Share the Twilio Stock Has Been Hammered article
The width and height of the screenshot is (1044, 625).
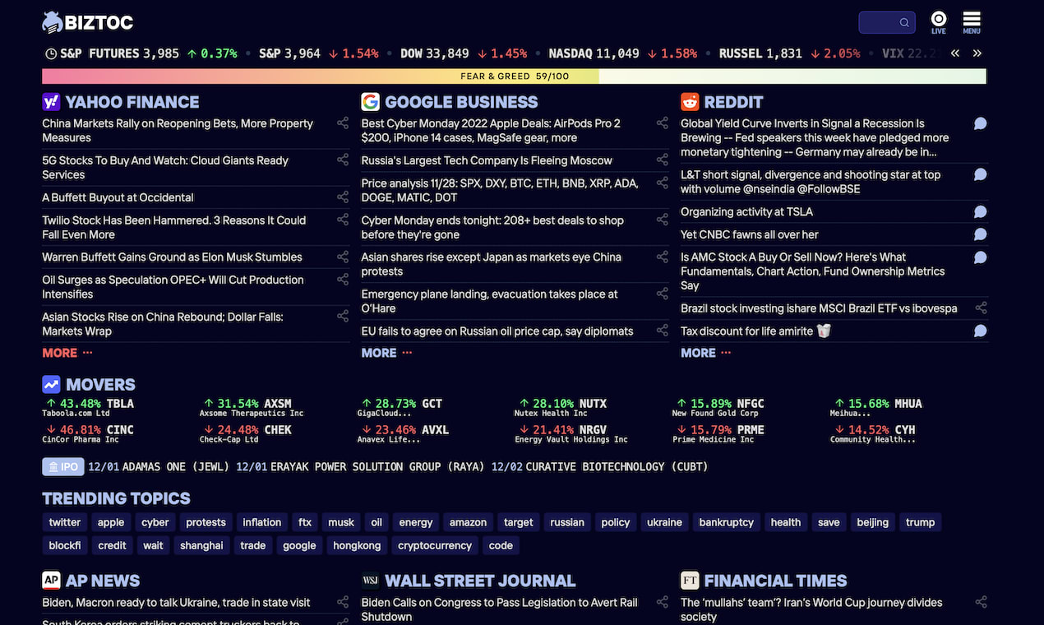(x=343, y=220)
